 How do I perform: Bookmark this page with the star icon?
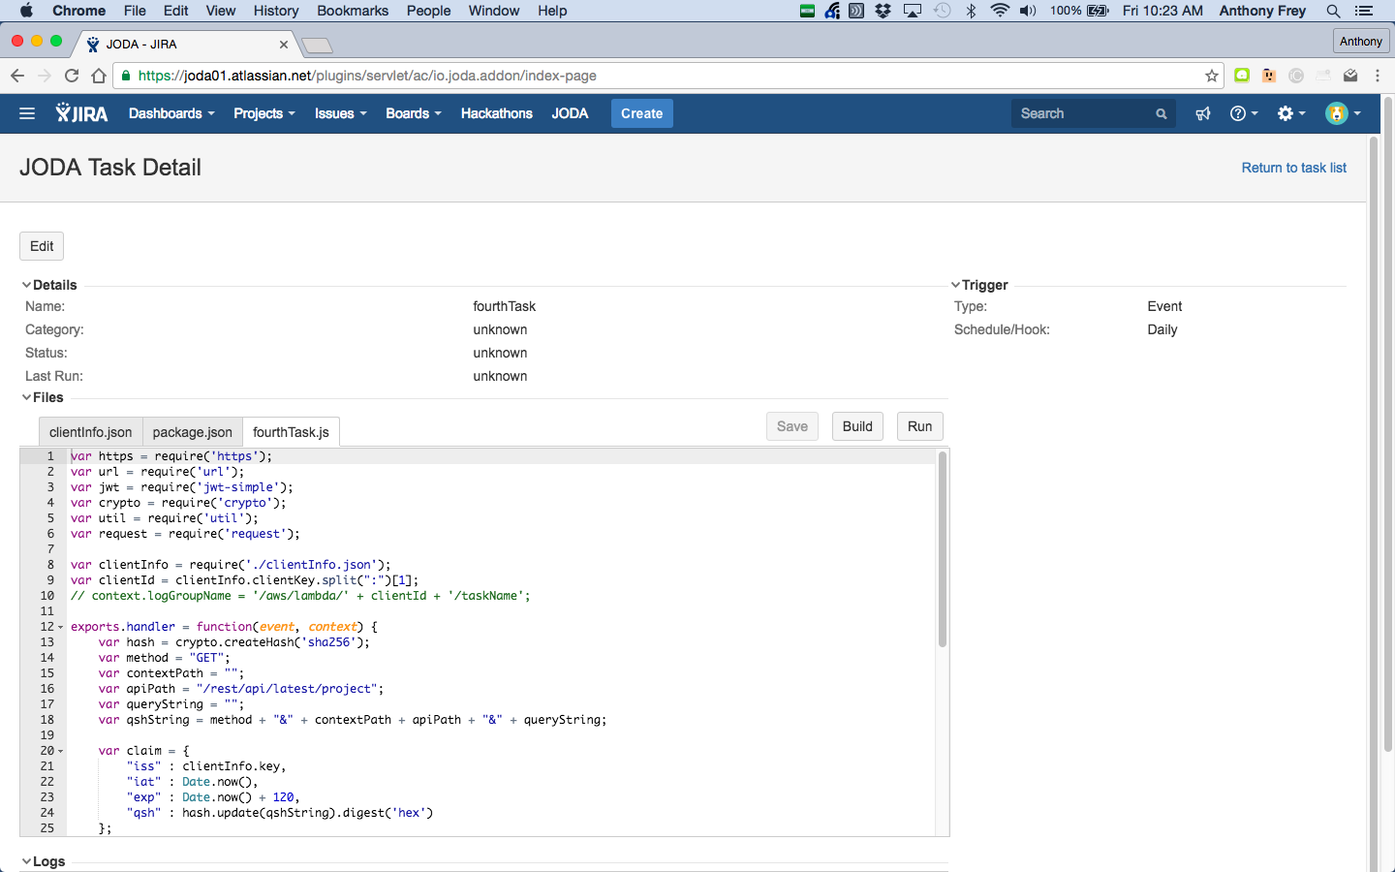pos(1211,76)
